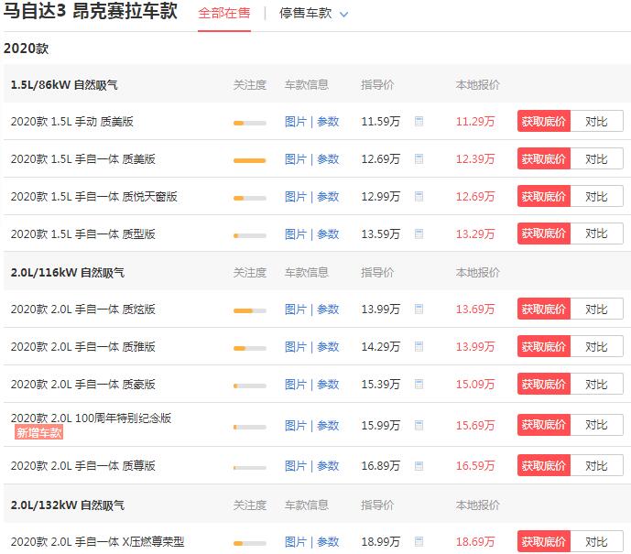View 图片 for 2.0L 质炫版
Image resolution: width=631 pixels, height=554 pixels.
[x=296, y=309]
